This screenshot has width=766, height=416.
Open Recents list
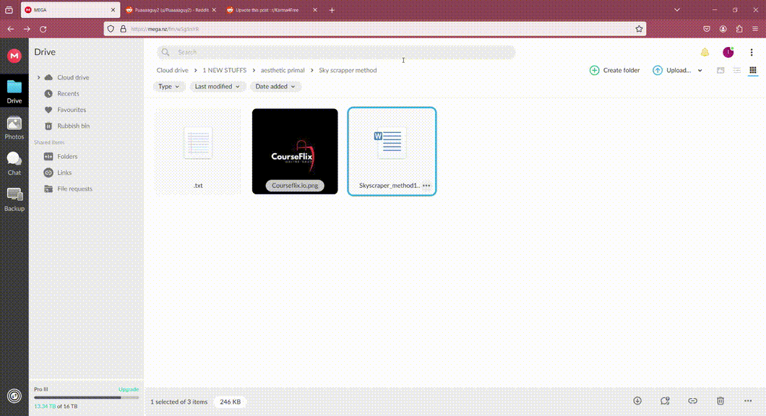(x=68, y=93)
